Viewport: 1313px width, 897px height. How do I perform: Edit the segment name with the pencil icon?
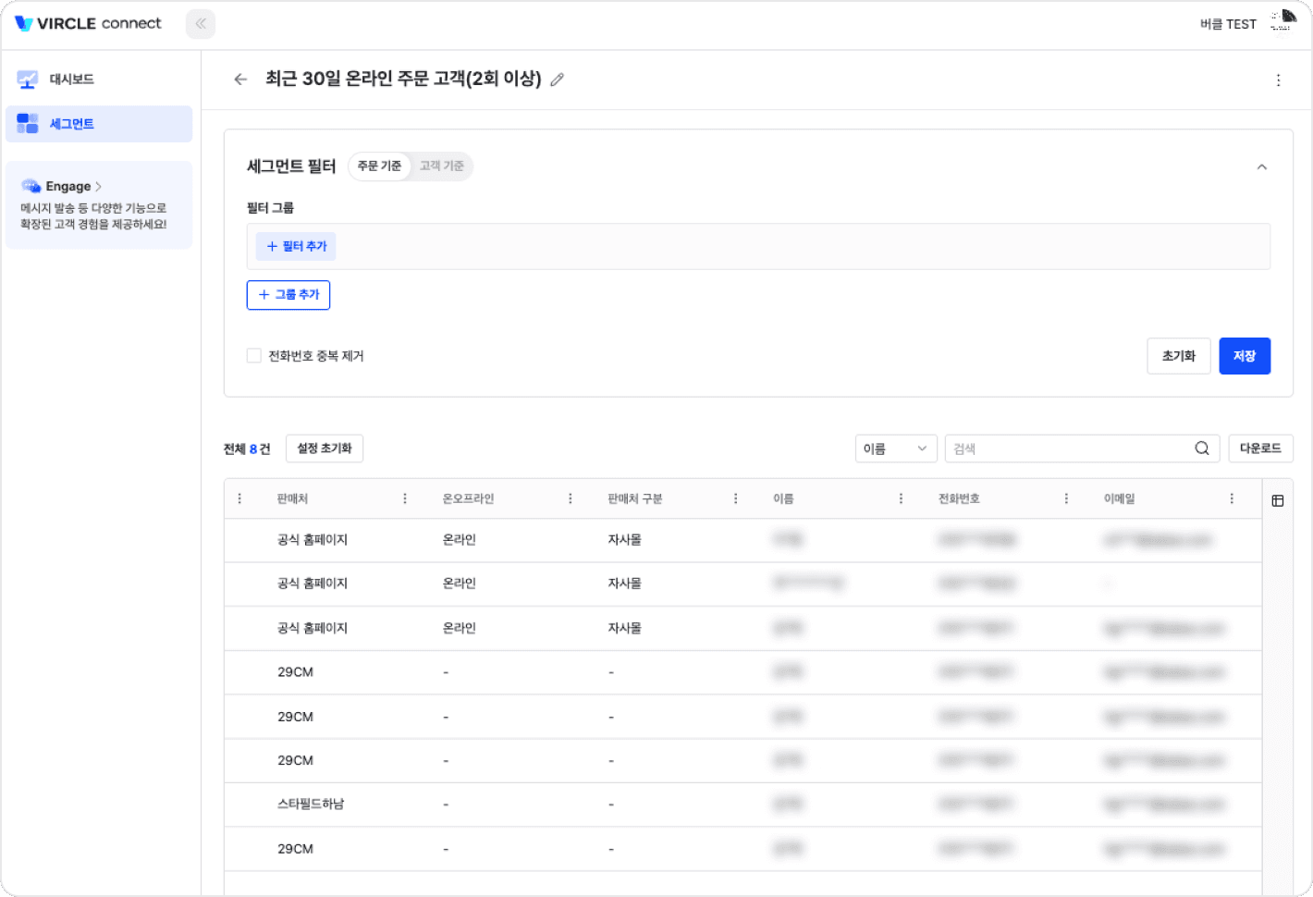557,80
